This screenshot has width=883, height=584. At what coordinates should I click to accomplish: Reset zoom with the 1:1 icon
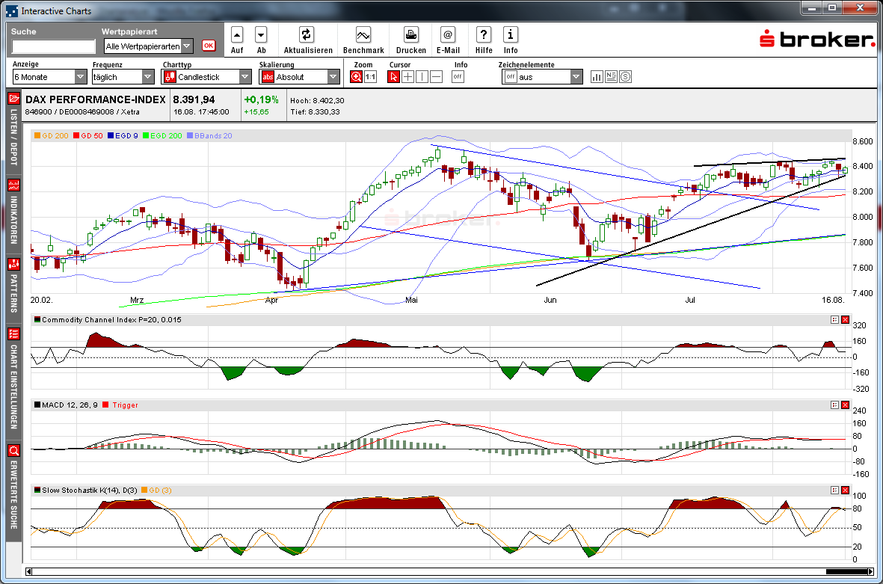tap(371, 76)
